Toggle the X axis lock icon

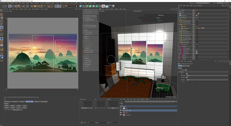56,6
